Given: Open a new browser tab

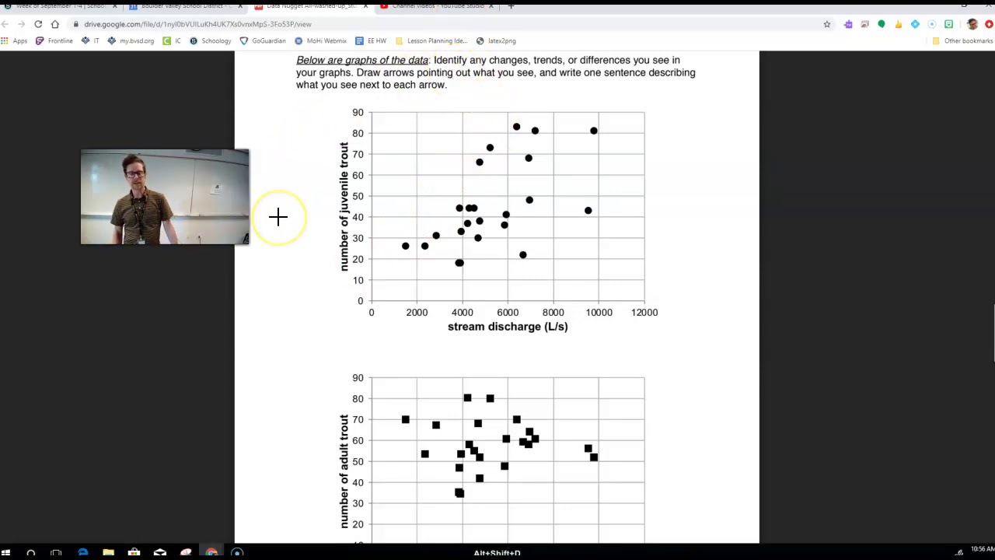Looking at the screenshot, I should (511, 6).
